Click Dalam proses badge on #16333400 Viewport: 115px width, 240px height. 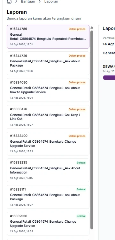(77, 136)
